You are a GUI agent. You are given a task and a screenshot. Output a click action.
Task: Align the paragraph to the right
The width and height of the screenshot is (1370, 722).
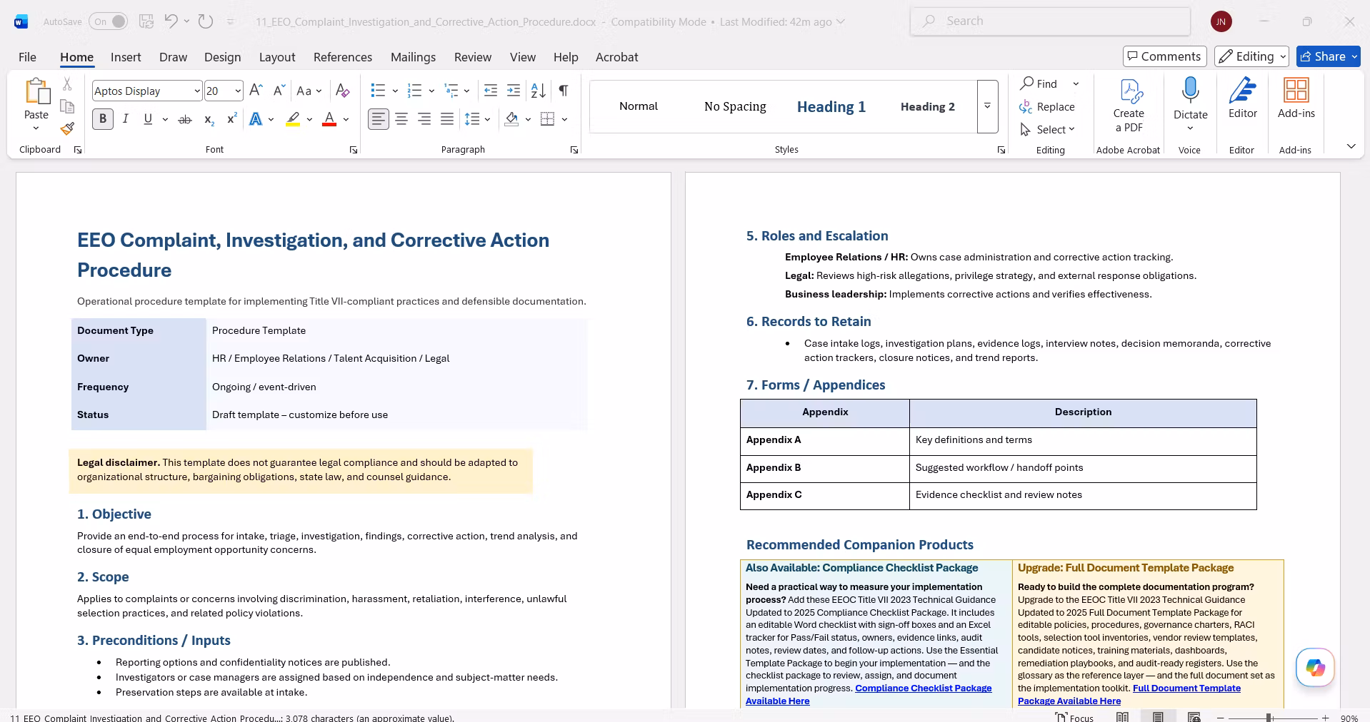(424, 119)
